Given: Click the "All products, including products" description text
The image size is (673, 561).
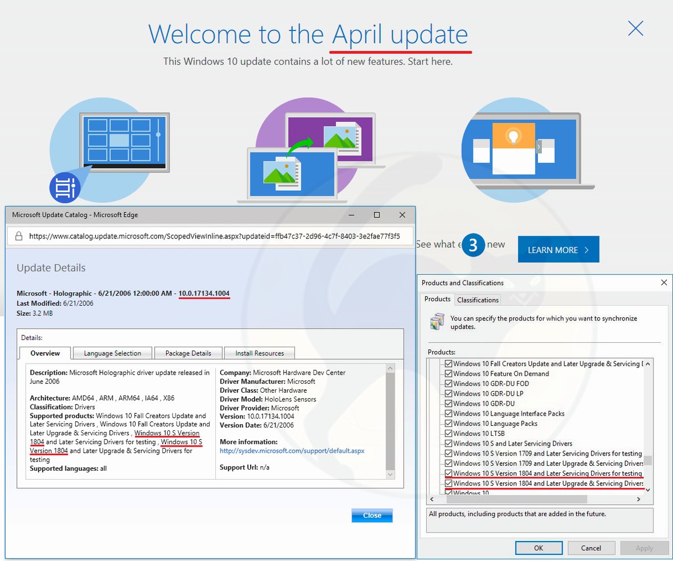Looking at the screenshot, I should [x=517, y=513].
